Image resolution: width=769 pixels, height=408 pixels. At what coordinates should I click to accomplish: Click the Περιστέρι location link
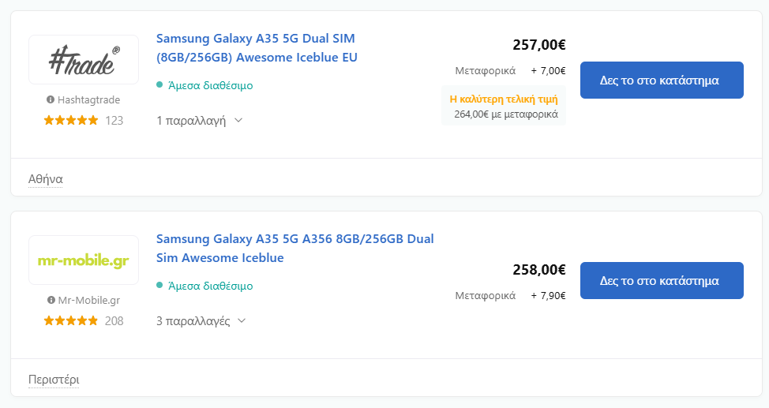coord(54,380)
